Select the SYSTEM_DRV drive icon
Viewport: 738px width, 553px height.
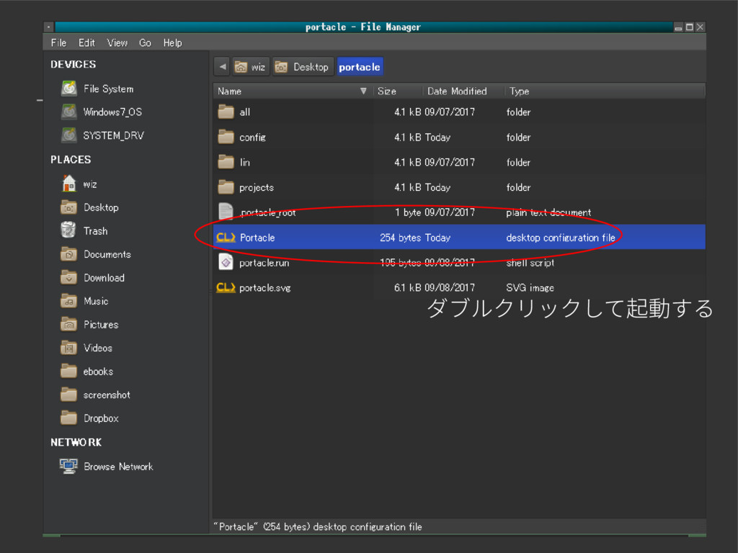(x=69, y=135)
